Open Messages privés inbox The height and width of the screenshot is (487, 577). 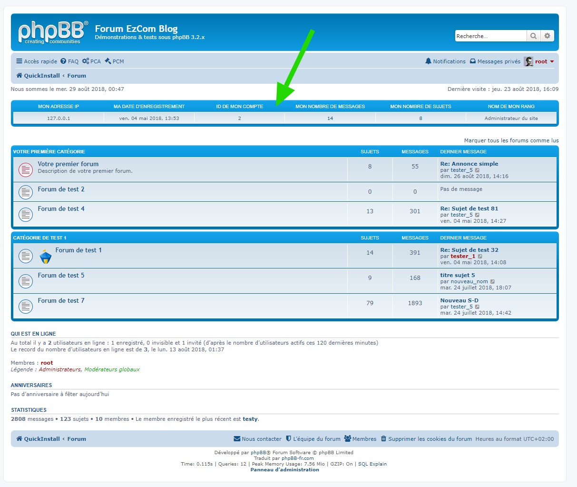[x=495, y=61]
